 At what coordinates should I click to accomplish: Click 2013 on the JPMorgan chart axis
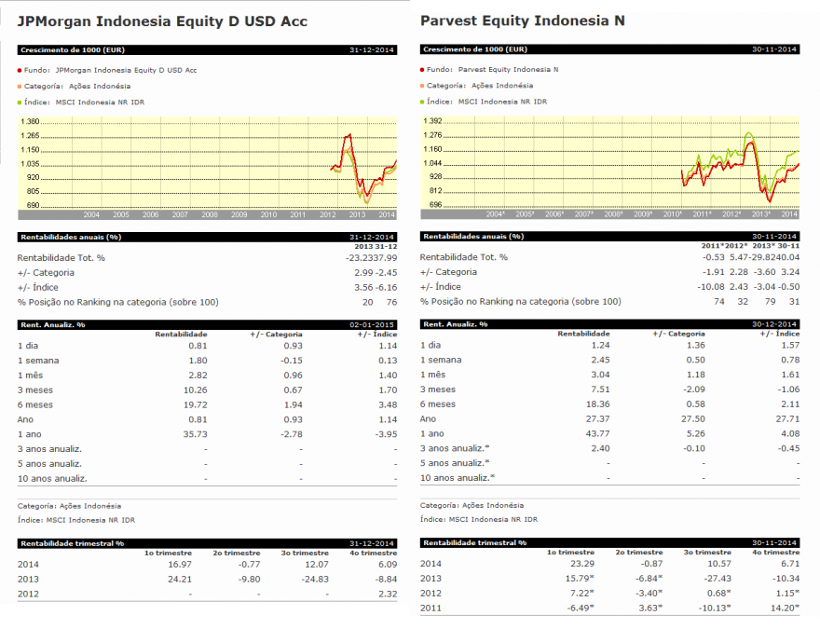[x=357, y=215]
